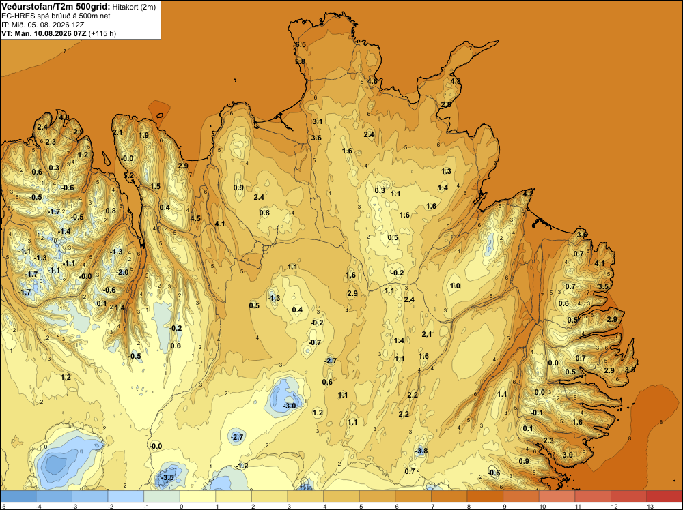Select the temperature value "-1.2"

[x=242, y=466]
